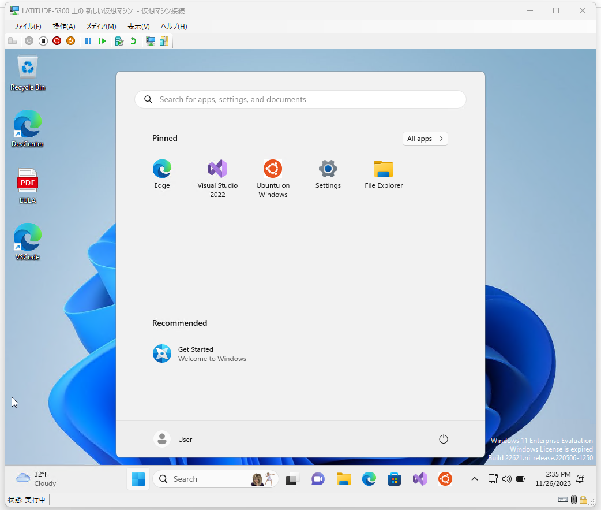The image size is (601, 510).
Task: Open the メディア(M) menu
Action: [x=101, y=26]
